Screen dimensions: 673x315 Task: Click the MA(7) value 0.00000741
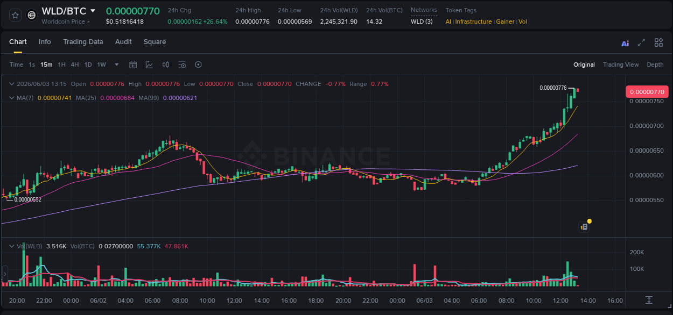54,98
